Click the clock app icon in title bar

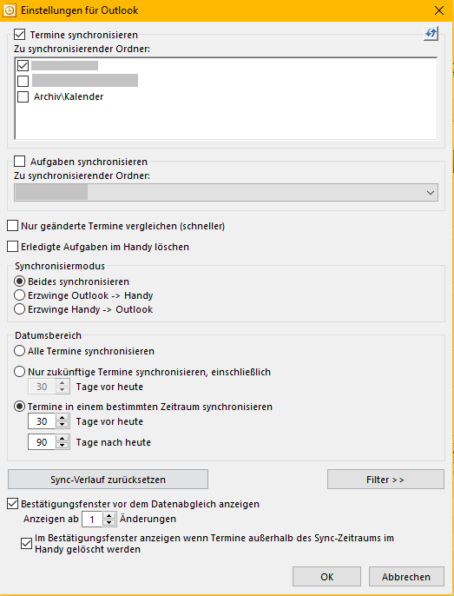pyautogui.click(x=10, y=10)
